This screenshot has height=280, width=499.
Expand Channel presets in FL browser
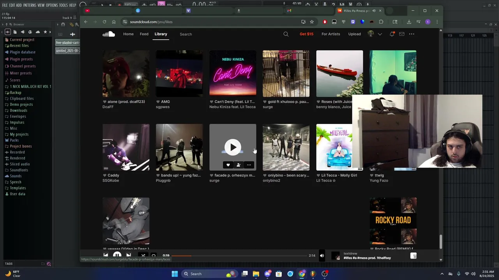[23, 66]
